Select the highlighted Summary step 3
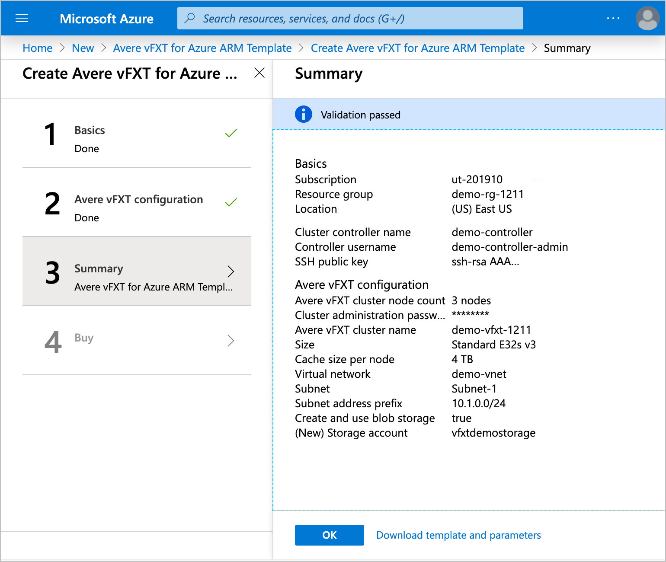666x562 pixels. coord(136,271)
